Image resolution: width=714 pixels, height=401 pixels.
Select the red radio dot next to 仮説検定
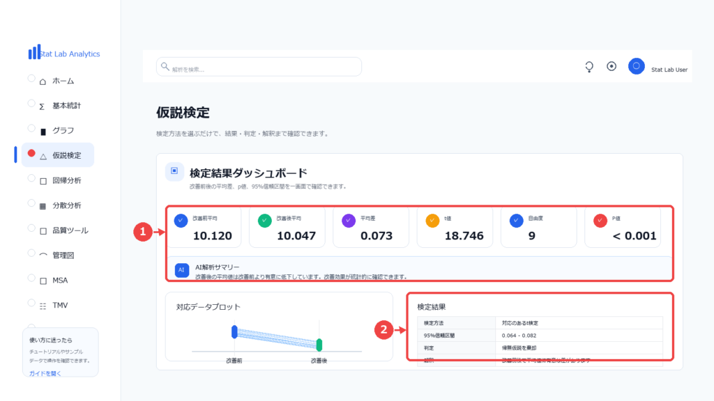31,153
